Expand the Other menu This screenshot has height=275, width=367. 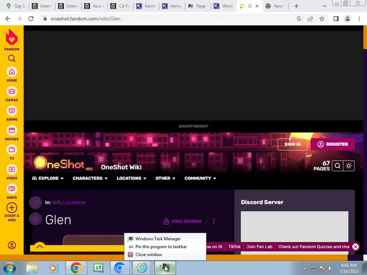pos(166,178)
